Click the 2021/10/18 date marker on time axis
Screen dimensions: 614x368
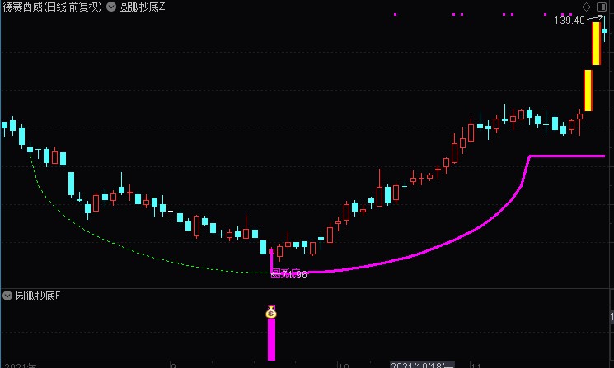pos(422,366)
